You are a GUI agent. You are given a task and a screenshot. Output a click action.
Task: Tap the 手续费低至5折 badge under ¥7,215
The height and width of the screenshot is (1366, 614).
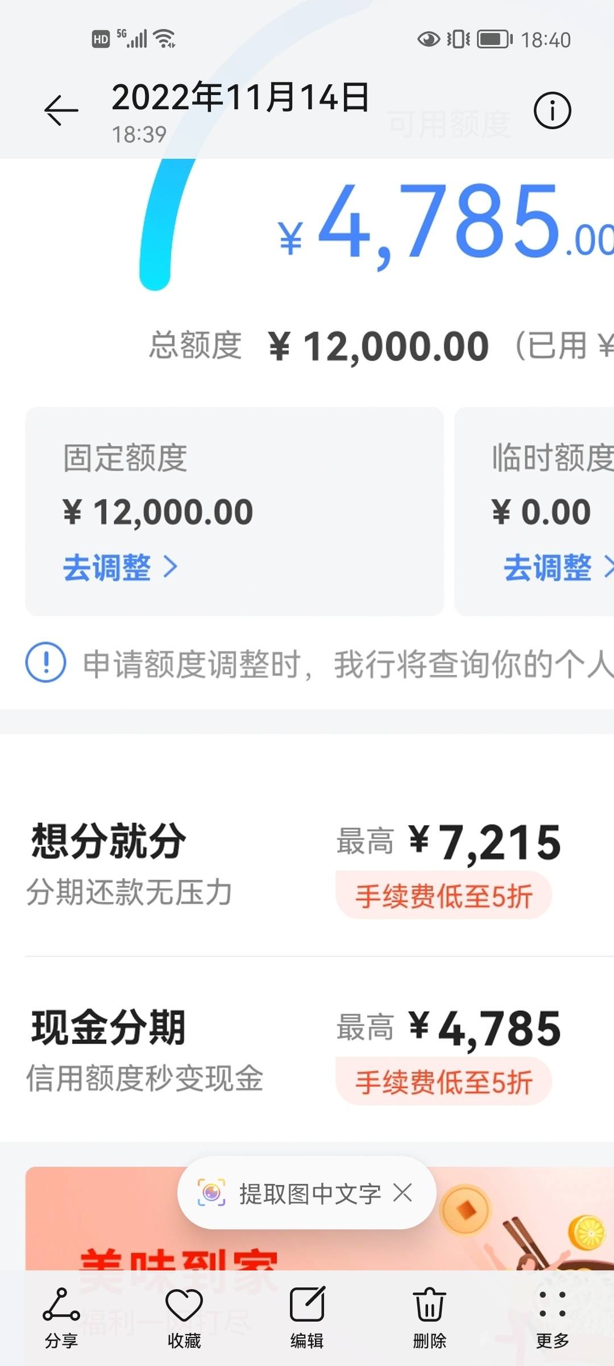point(443,895)
